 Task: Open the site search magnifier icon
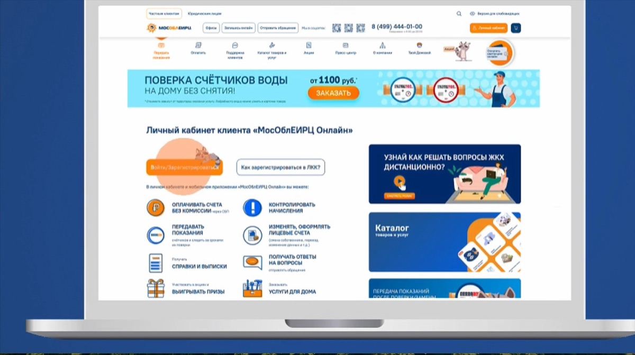[459, 14]
